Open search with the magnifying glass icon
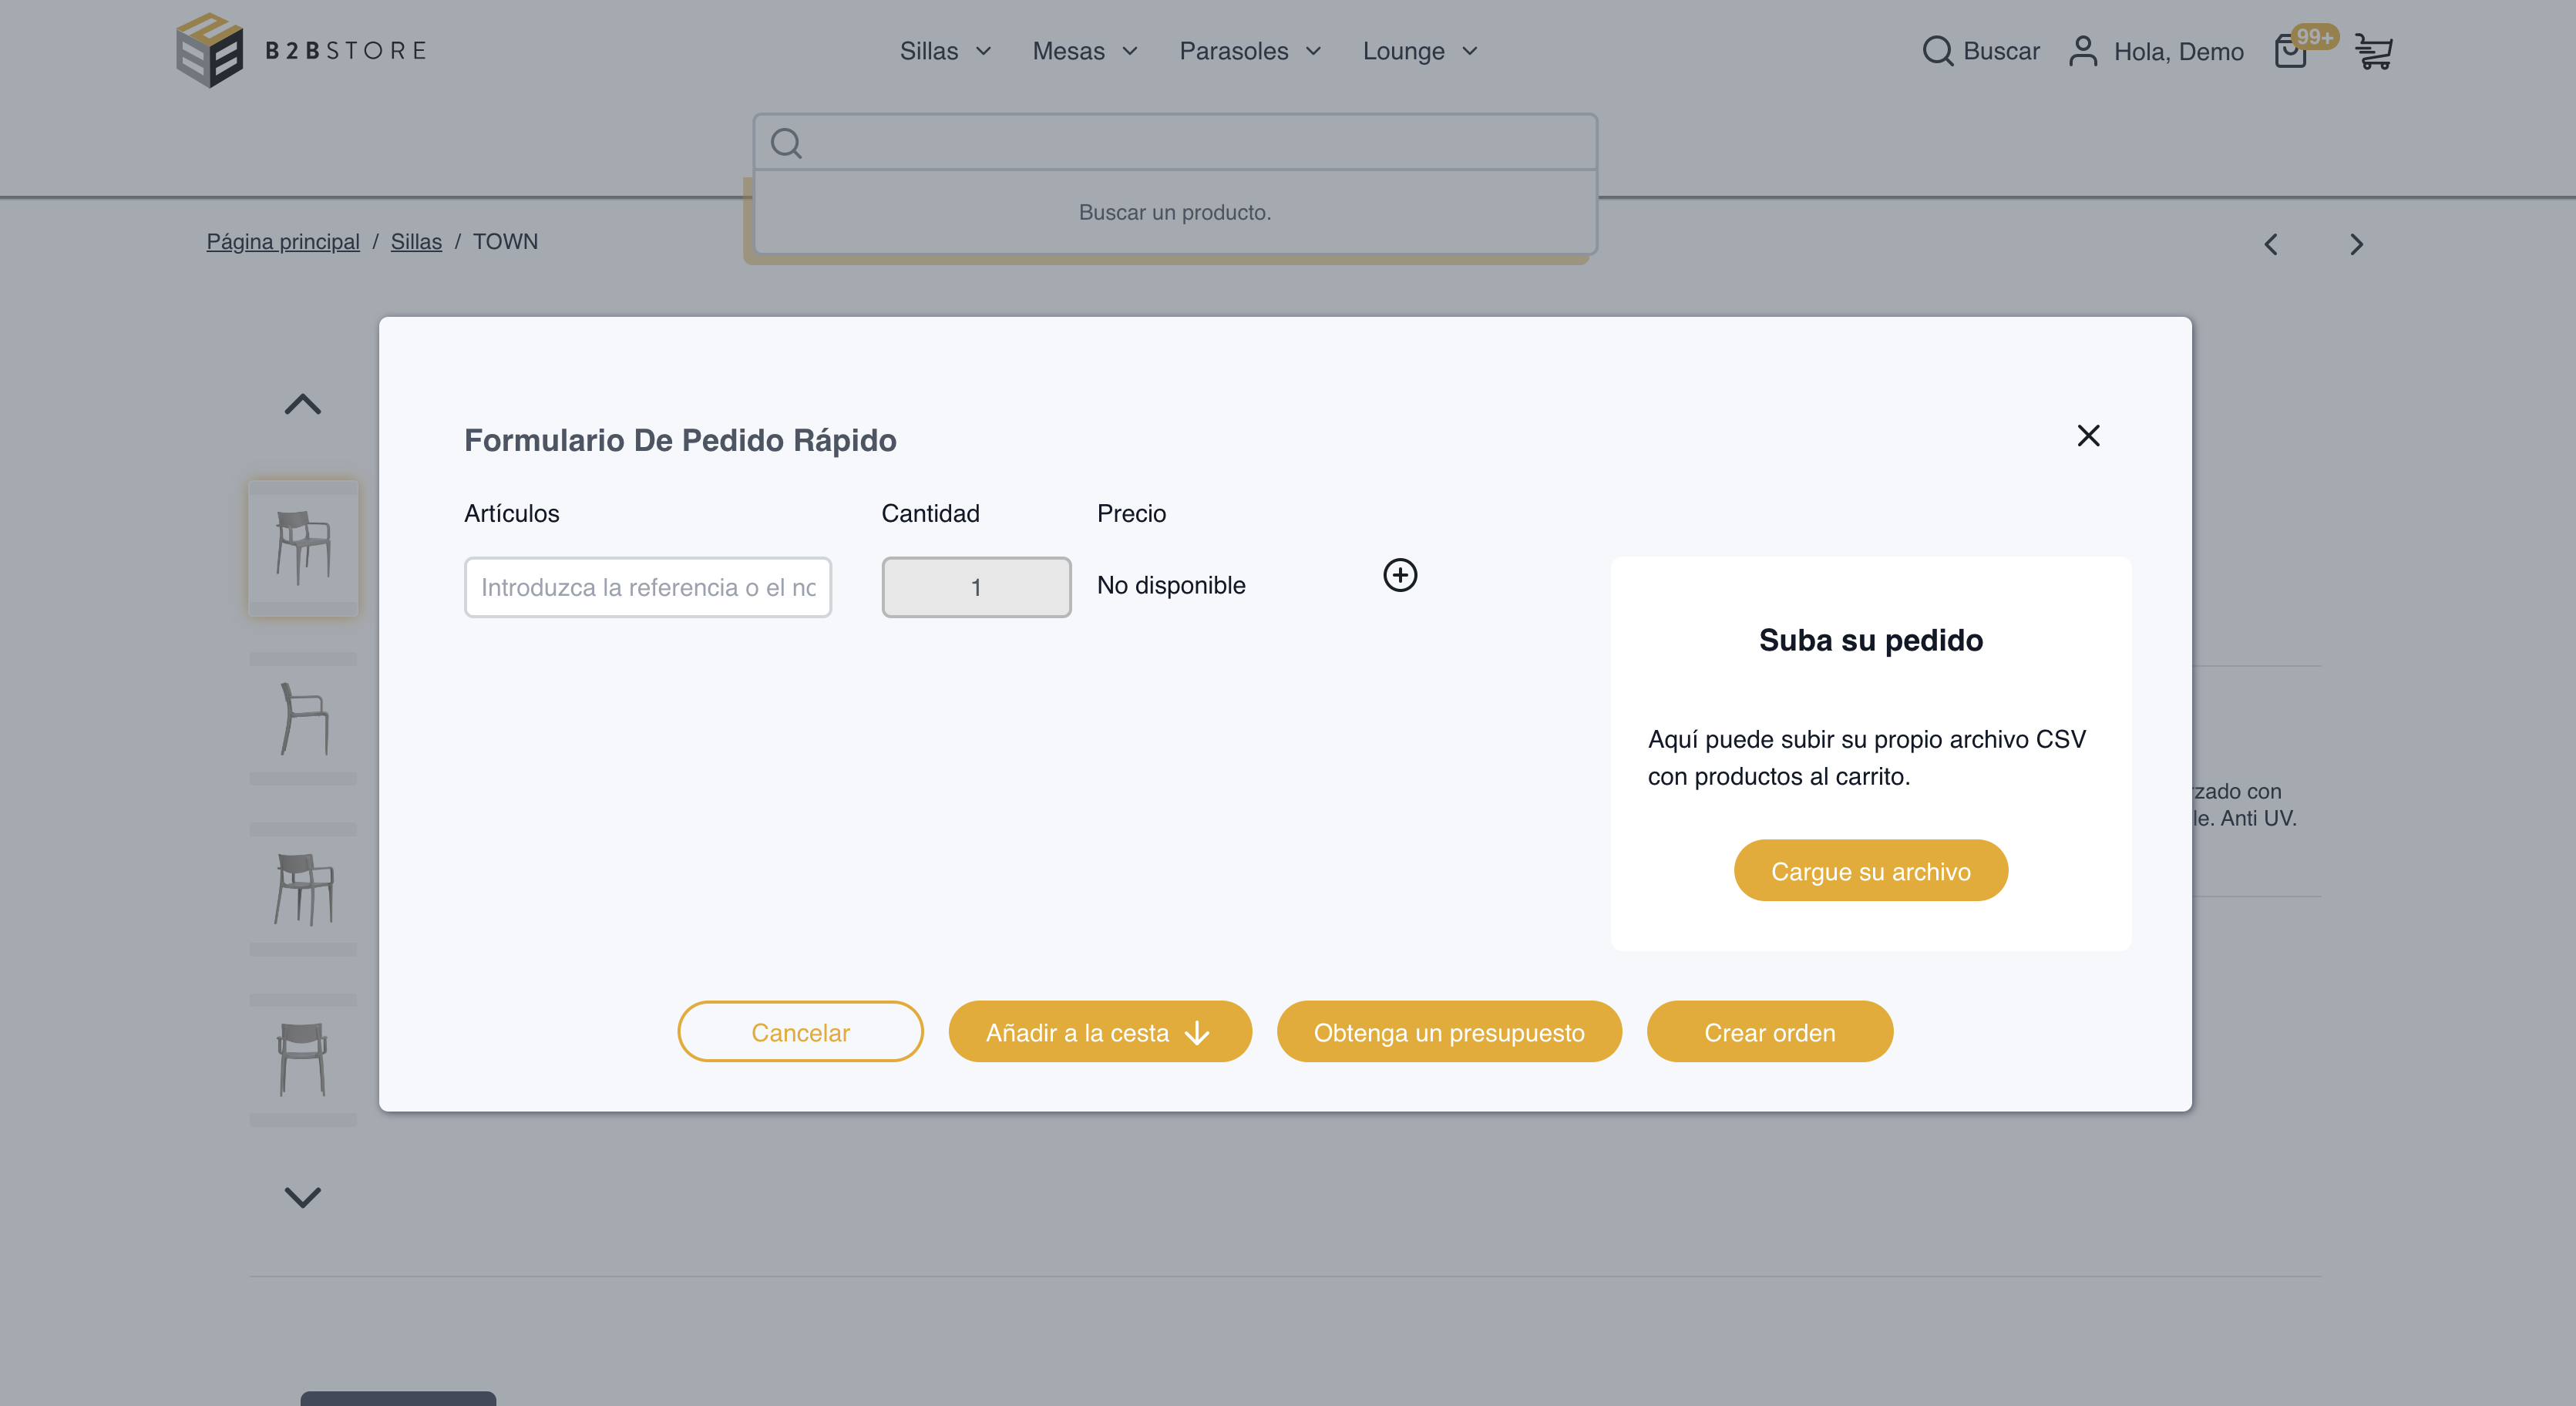The width and height of the screenshot is (2576, 1406). point(1938,50)
